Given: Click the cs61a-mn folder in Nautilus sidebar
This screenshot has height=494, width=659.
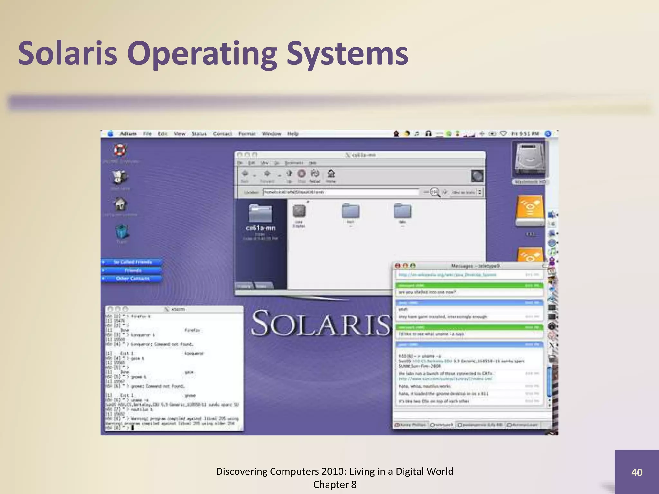Looking at the screenshot, I should (x=260, y=213).
